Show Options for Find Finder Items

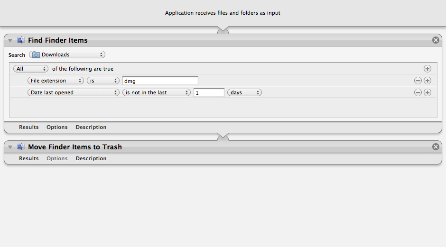pyautogui.click(x=57, y=128)
